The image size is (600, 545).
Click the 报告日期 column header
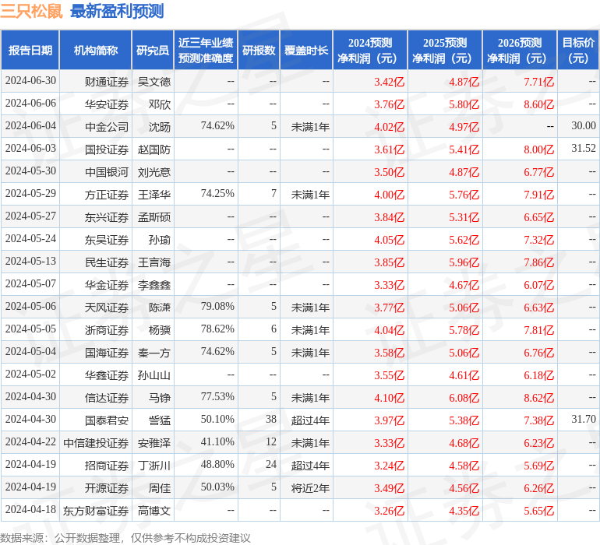pyautogui.click(x=30, y=50)
